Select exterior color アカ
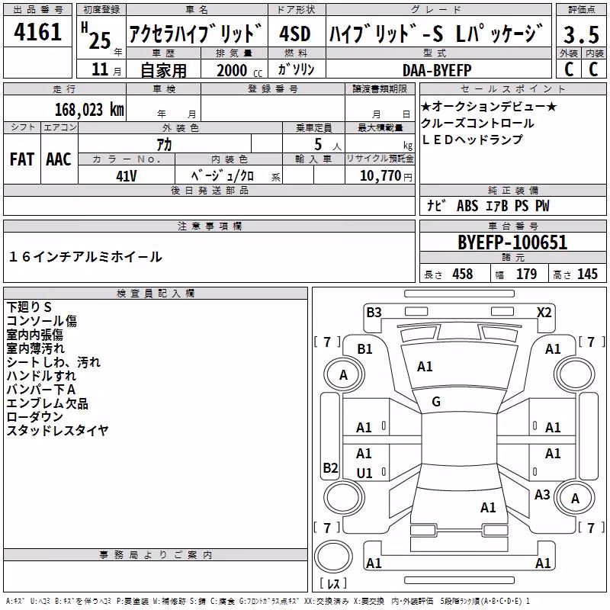Image resolution: width=610 pixels, height=610 pixels. coord(164,145)
